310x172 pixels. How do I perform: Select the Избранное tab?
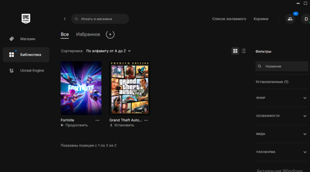tap(88, 34)
